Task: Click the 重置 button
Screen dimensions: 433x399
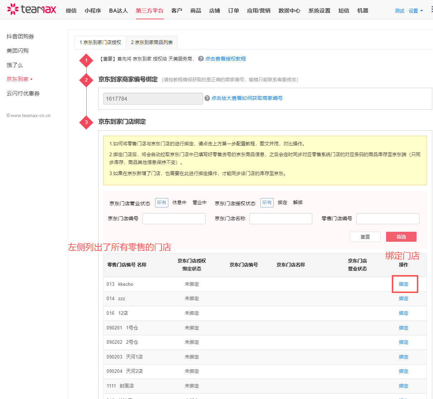Action: pos(365,237)
